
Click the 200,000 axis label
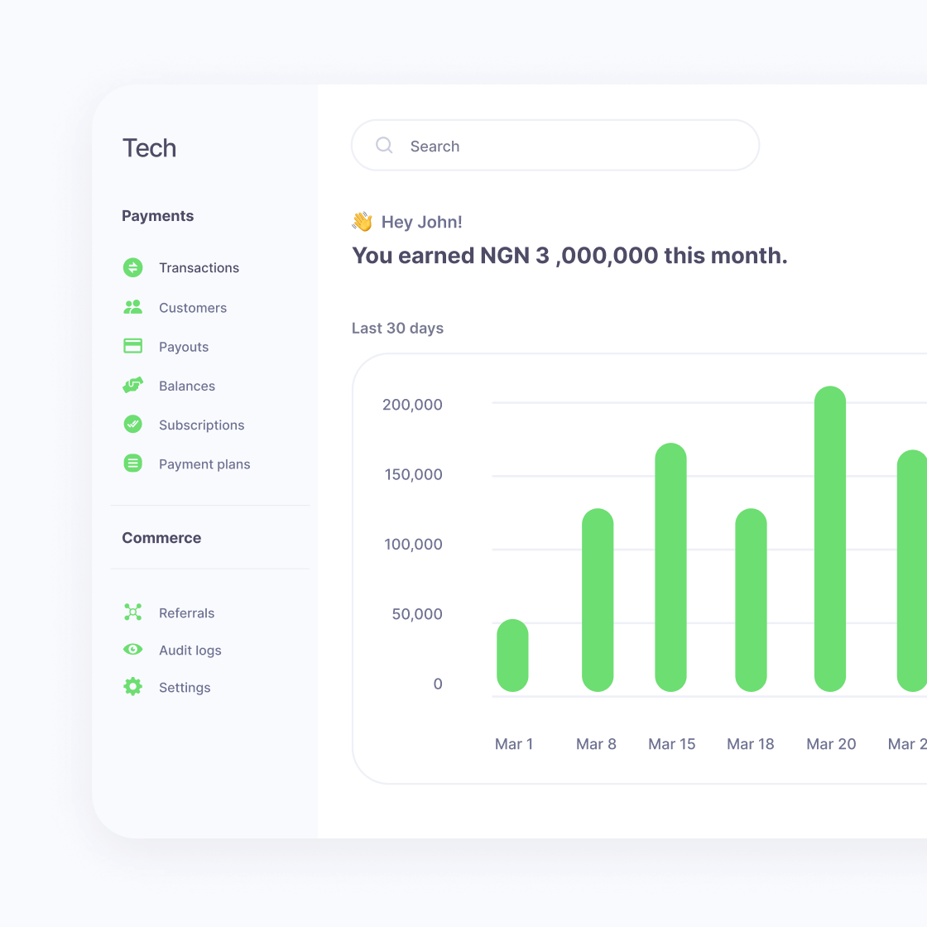point(412,405)
